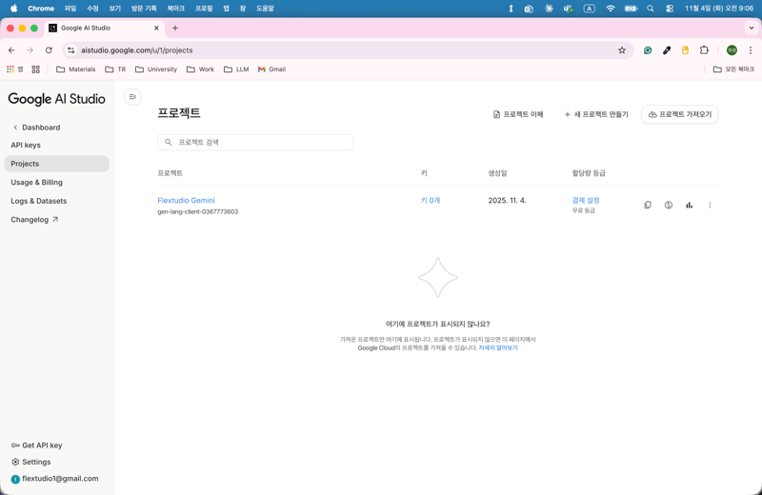This screenshot has width=762, height=495.
Task: Open the 파일 menu
Action: (70, 9)
